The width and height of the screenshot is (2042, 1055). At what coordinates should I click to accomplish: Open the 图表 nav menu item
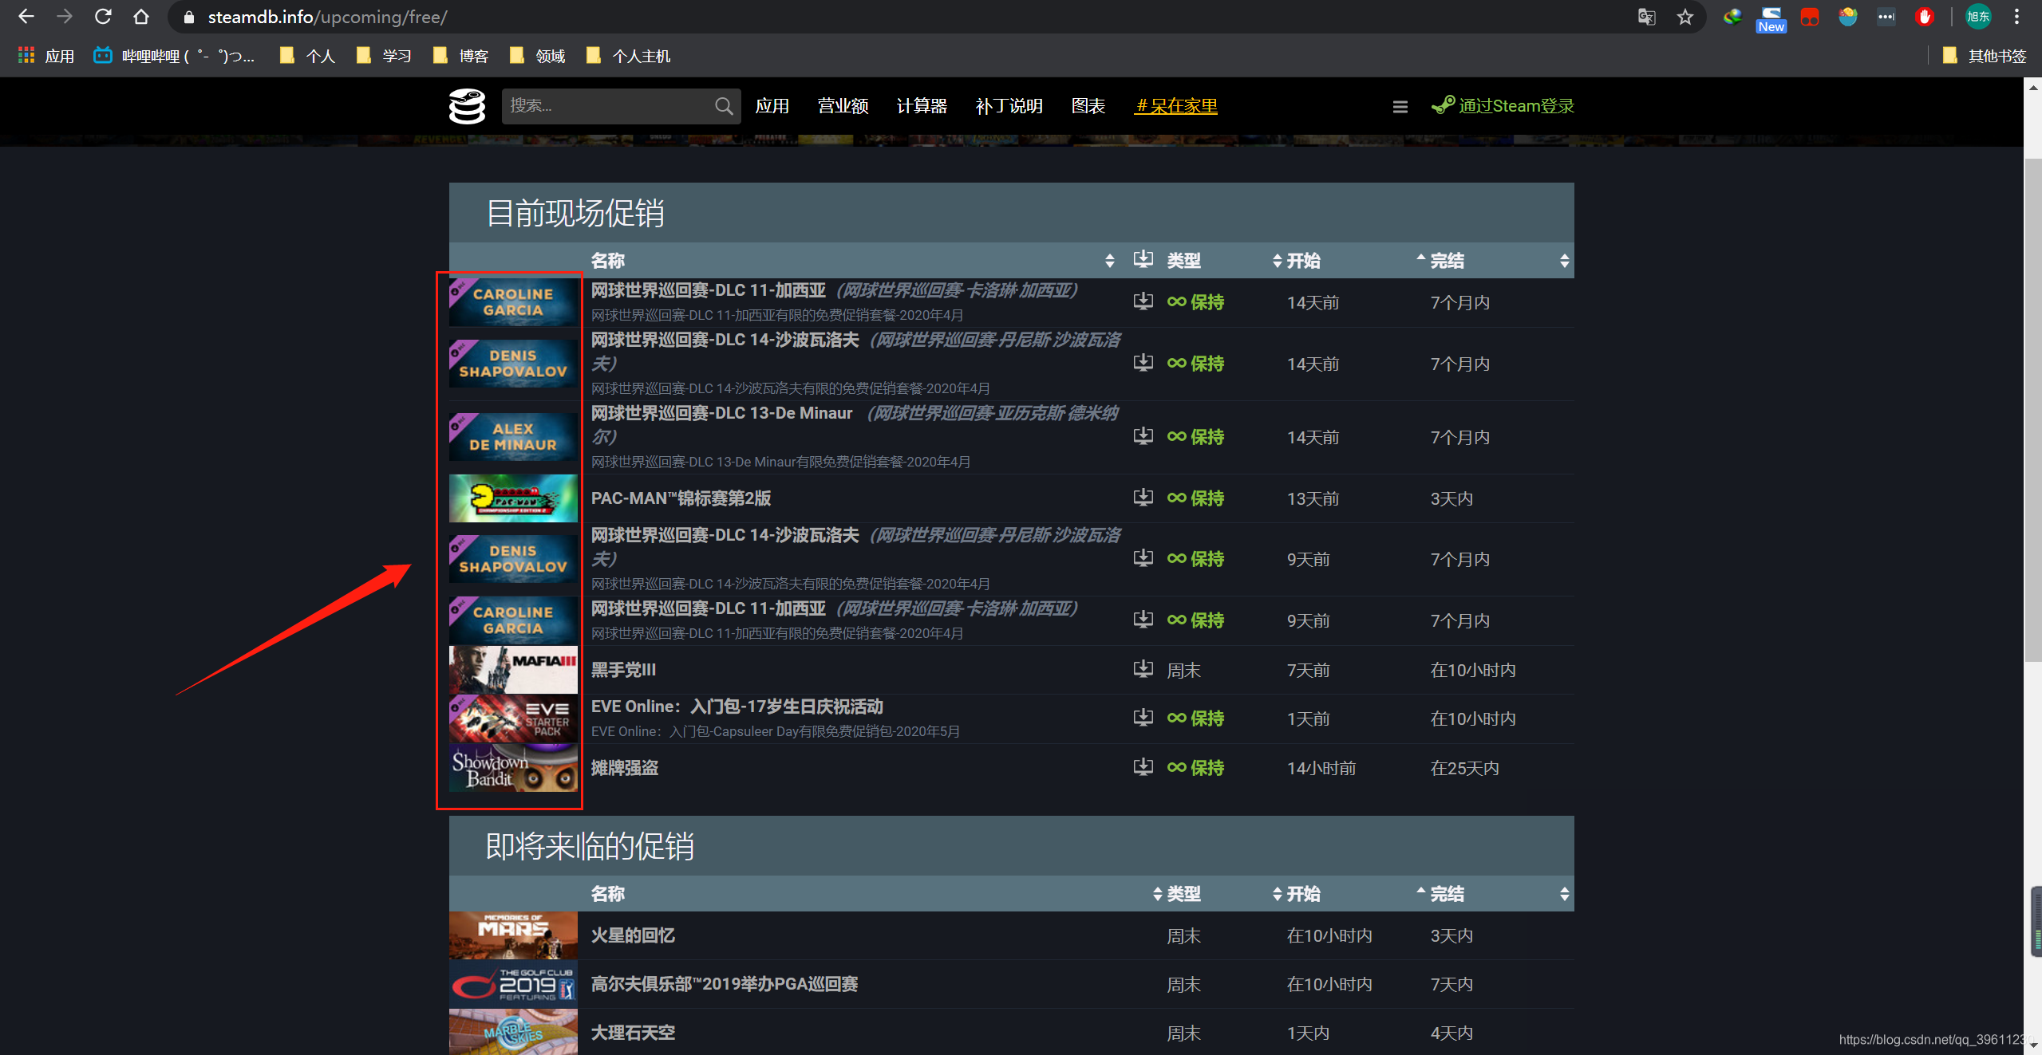pyautogui.click(x=1088, y=106)
